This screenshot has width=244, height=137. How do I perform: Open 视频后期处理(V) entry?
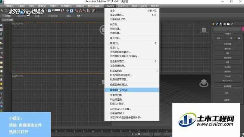pyautogui.click(x=132, y=85)
